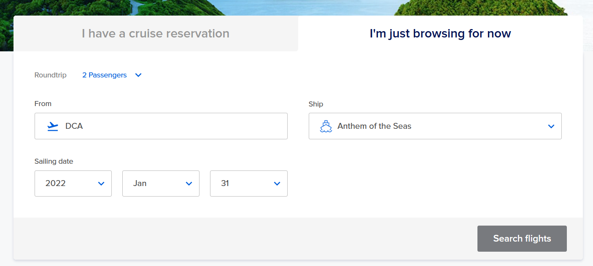Click the From airport input showing DCA

coord(161,126)
